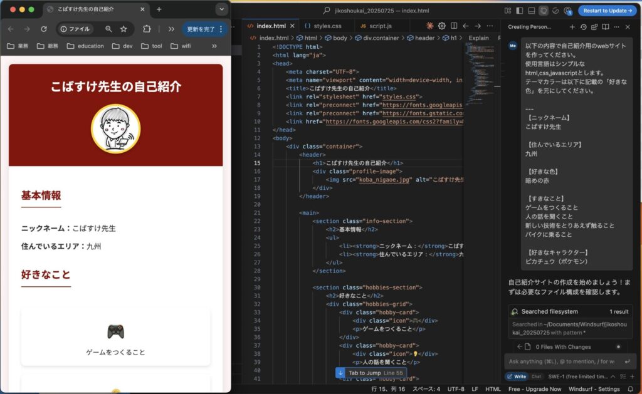The height and width of the screenshot is (394, 642).
Task: Open Windsurf - Settings in status bar
Action: (x=594, y=389)
